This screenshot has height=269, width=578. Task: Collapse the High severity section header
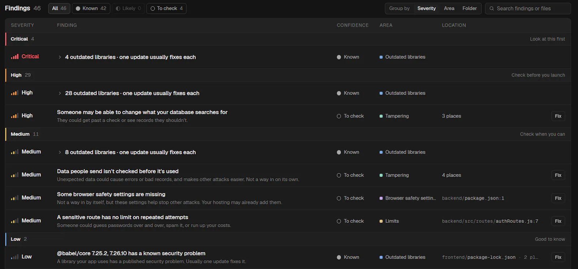pyautogui.click(x=288, y=75)
